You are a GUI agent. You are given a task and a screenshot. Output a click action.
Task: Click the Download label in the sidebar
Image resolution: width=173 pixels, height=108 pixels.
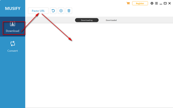[x=13, y=31]
